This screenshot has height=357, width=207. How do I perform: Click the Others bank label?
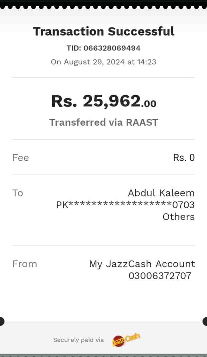pos(178,217)
